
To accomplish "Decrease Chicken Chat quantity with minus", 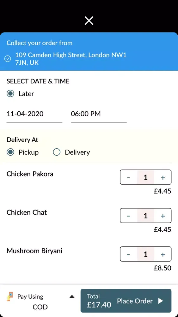I will [128, 216].
